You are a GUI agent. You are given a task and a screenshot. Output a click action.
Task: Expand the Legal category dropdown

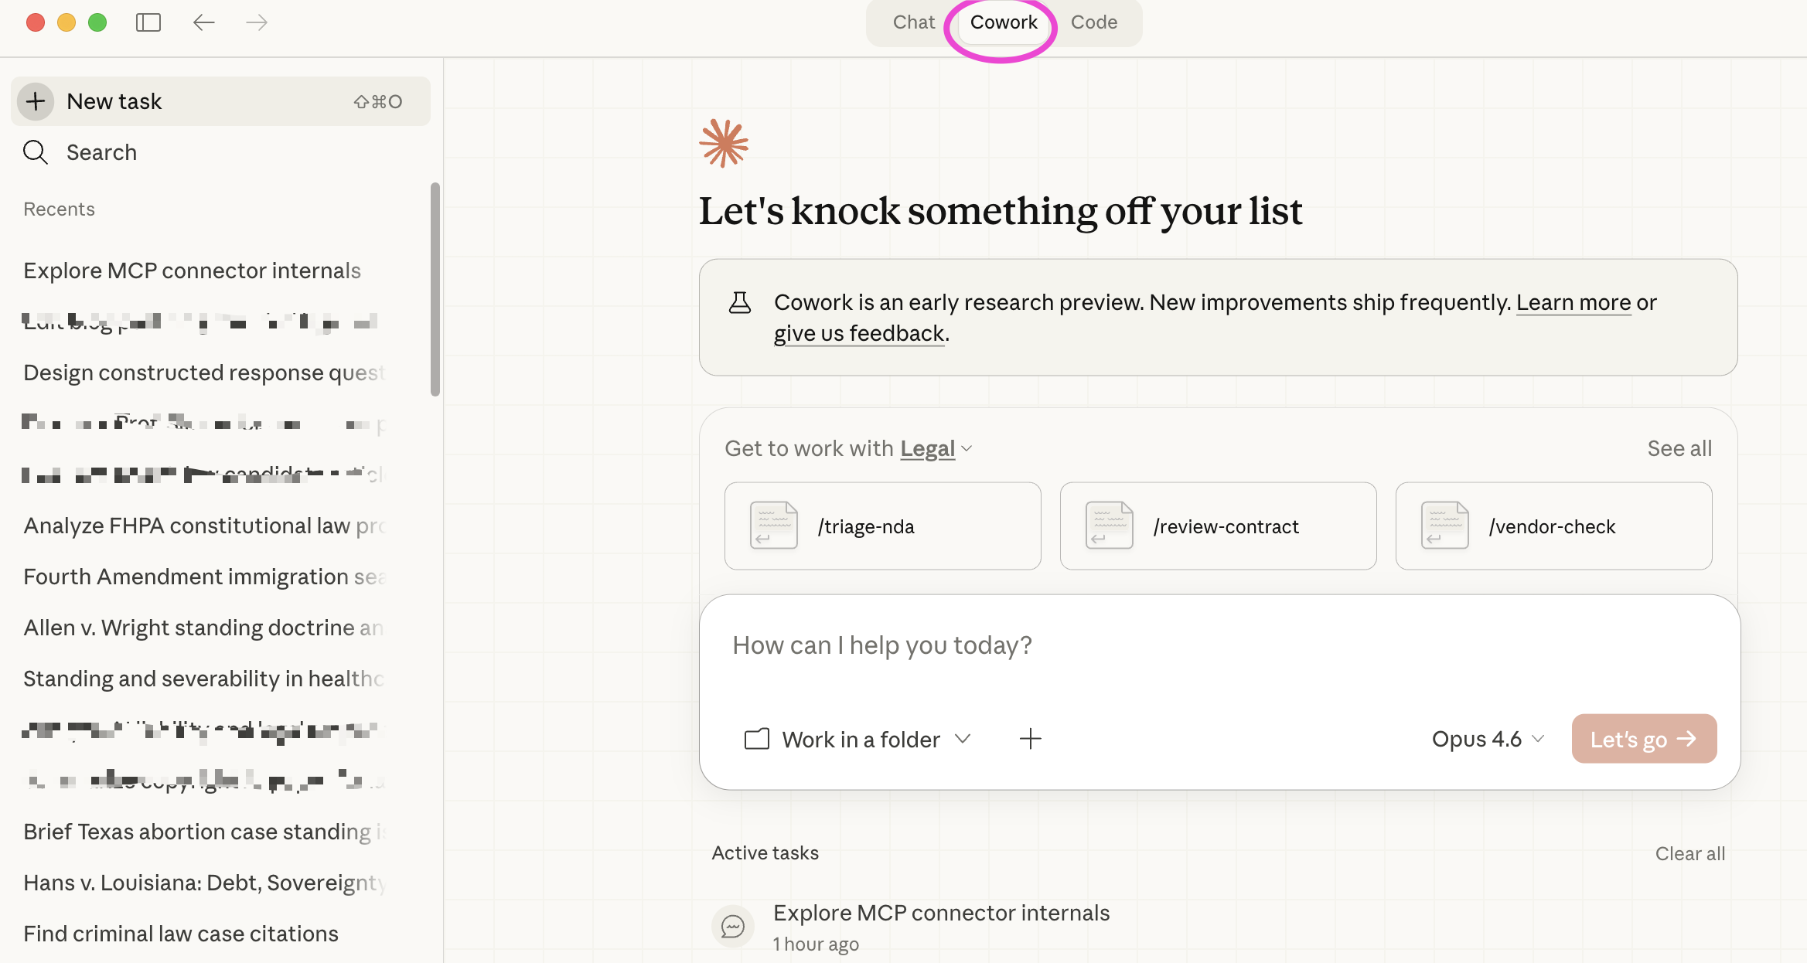(x=936, y=448)
